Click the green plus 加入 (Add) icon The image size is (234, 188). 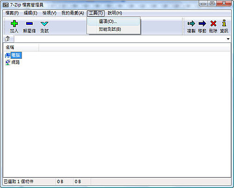pyautogui.click(x=14, y=24)
